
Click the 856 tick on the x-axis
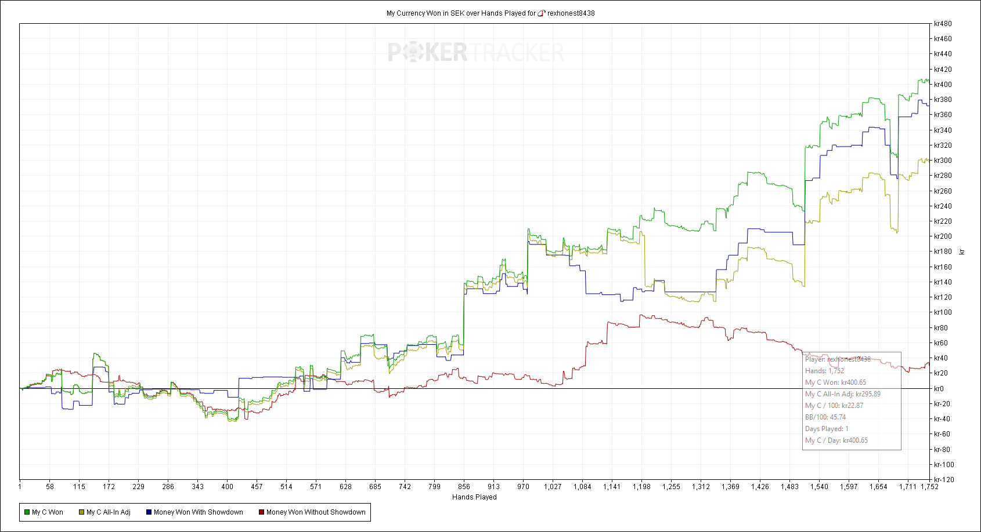click(464, 487)
